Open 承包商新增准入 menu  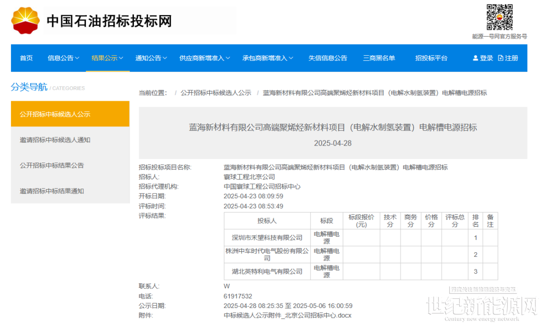click(265, 58)
